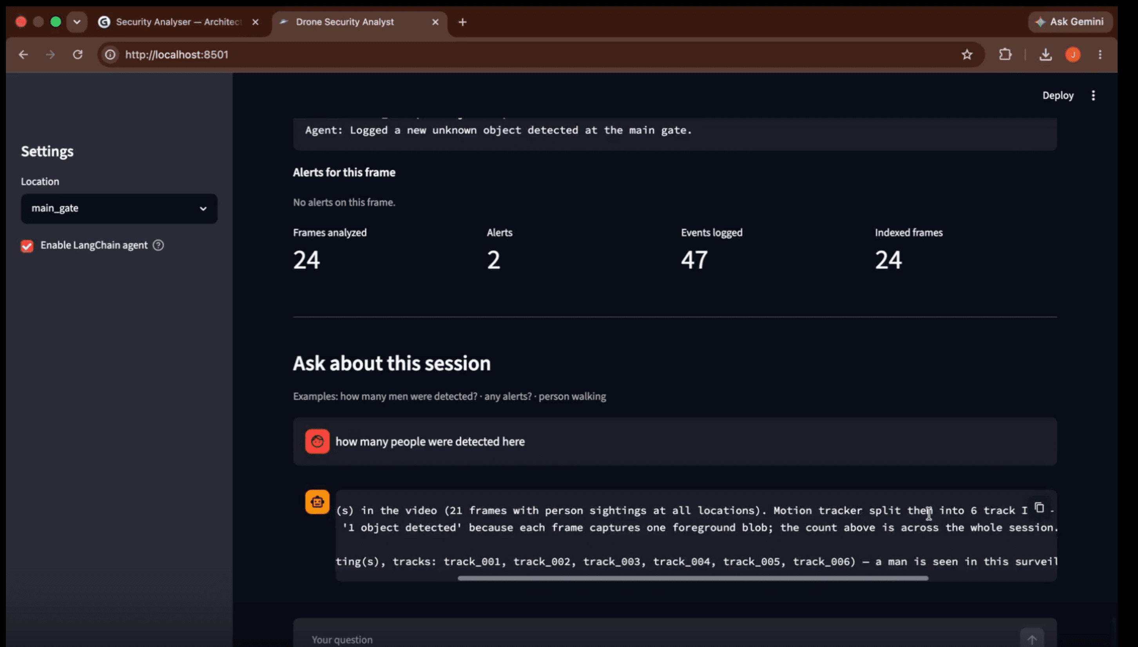
Task: Click the Alerts metric value 2
Action: pyautogui.click(x=493, y=260)
